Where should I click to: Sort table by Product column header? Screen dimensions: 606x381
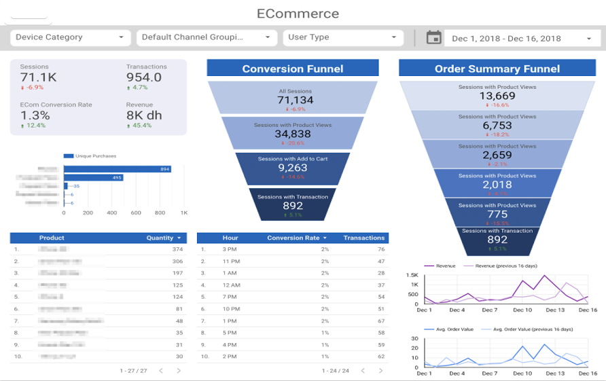tap(52, 238)
